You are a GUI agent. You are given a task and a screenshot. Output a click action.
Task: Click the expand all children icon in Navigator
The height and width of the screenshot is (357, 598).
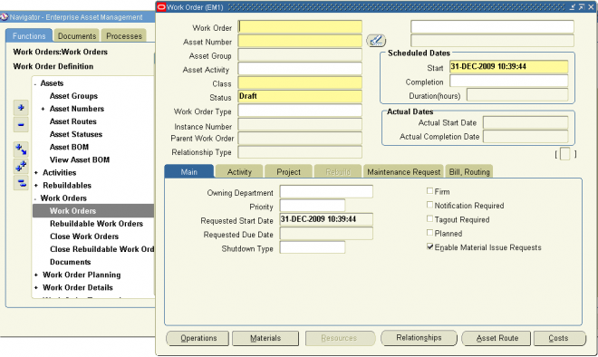[x=21, y=150]
